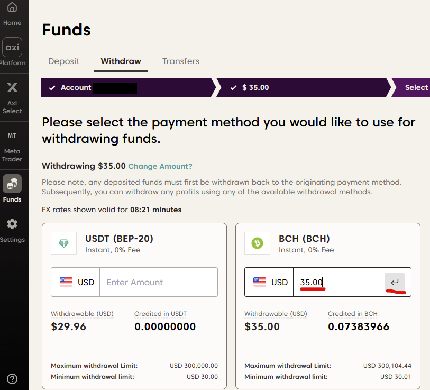Click the Change Amount link
Screen dimensions: 430x390
(160, 166)
